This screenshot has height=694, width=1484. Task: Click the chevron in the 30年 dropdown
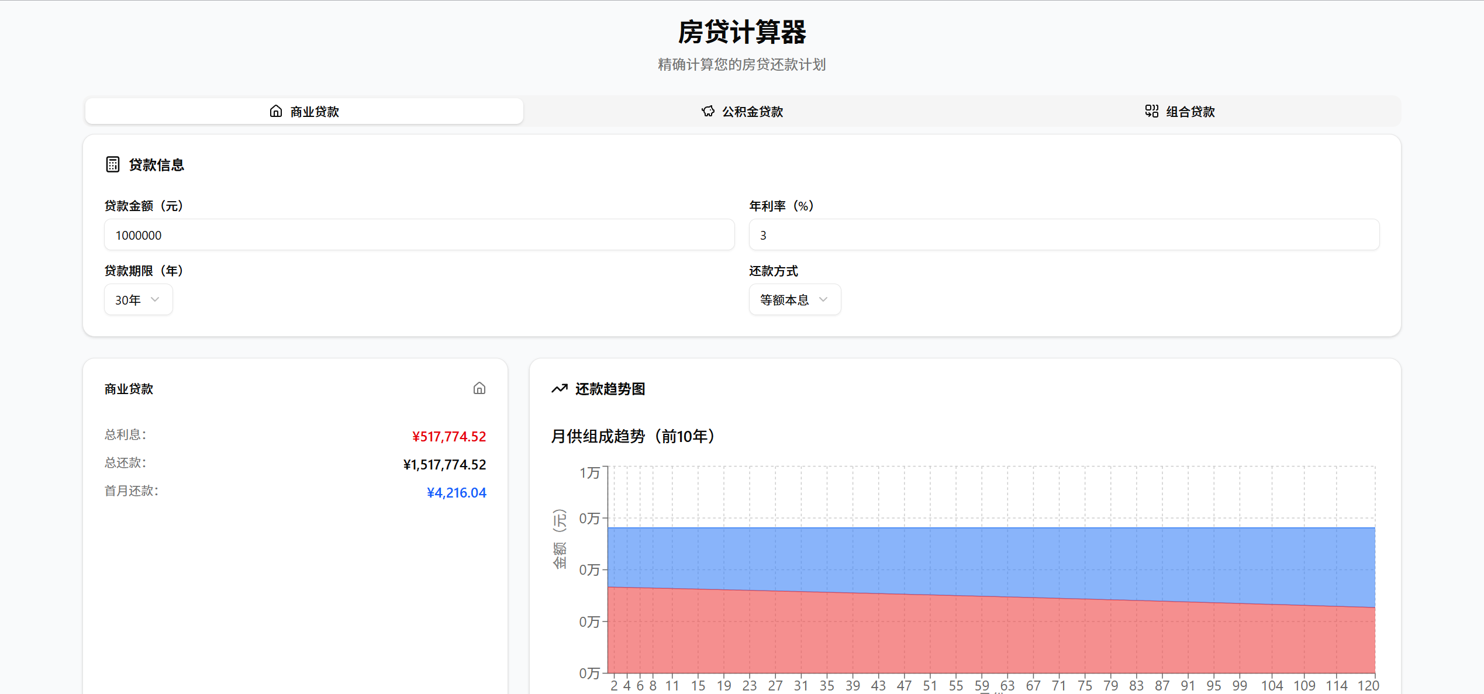tap(155, 299)
